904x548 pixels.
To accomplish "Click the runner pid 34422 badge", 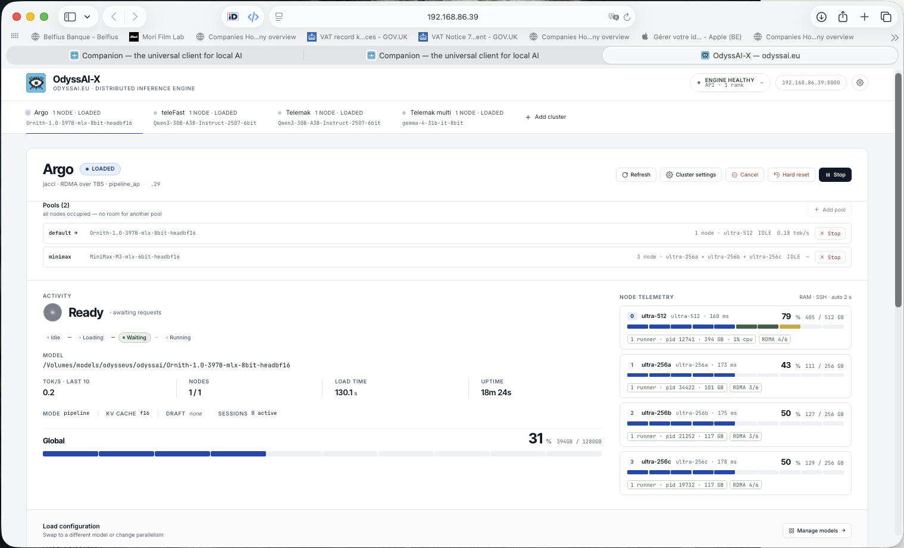I will 677,388.
